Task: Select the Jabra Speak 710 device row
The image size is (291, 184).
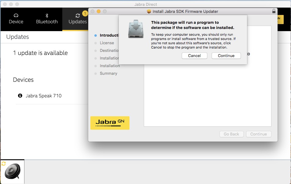Action: click(52, 96)
